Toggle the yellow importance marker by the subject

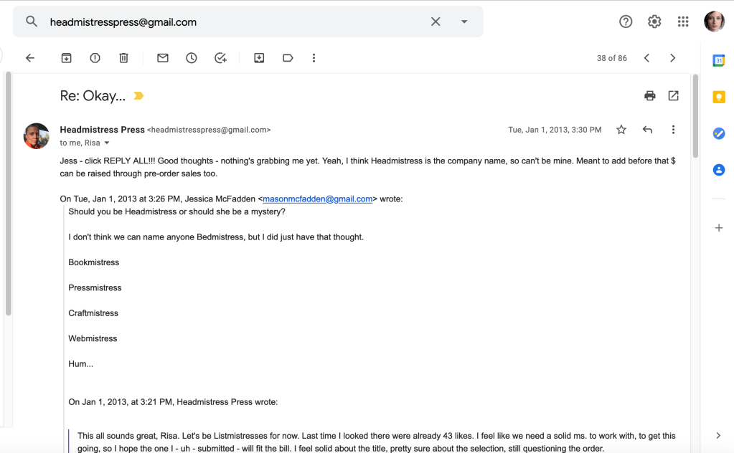coord(138,96)
